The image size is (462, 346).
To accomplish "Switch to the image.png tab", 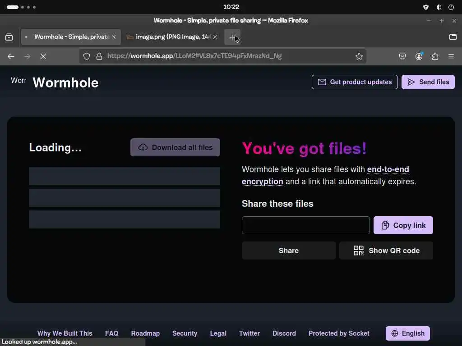I will point(172,37).
